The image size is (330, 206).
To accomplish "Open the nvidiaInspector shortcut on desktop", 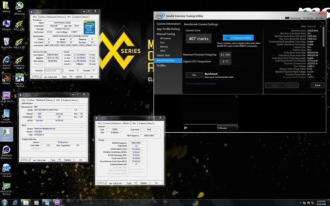I will (19, 62).
